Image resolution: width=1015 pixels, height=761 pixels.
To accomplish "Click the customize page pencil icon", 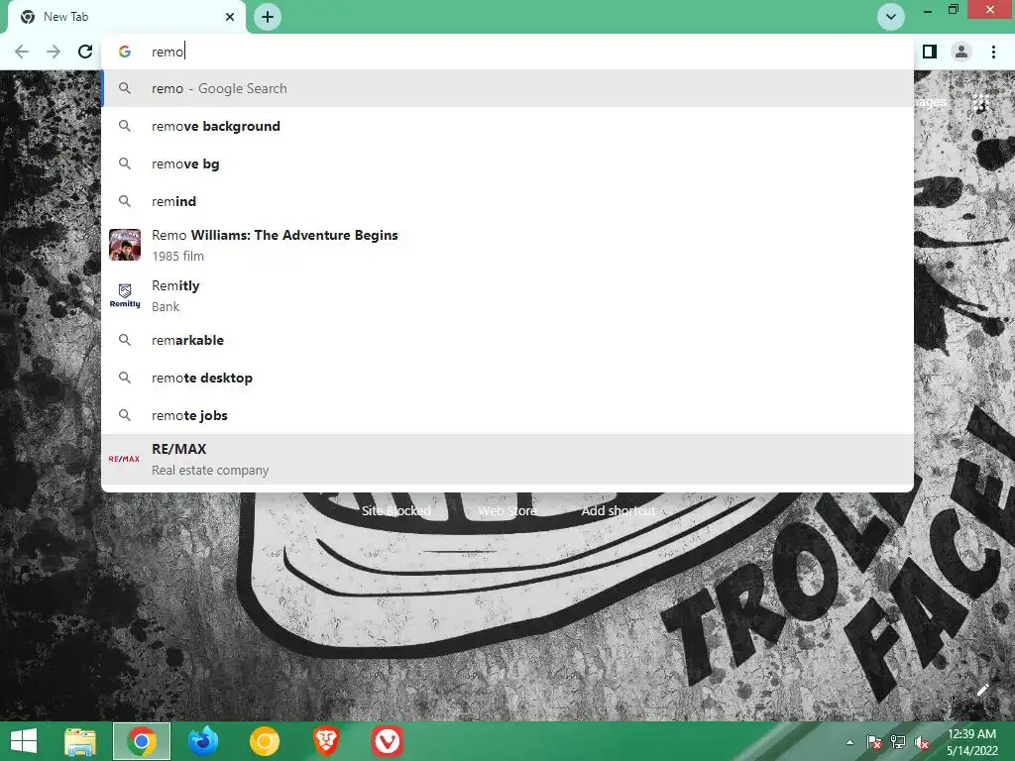I will click(982, 690).
